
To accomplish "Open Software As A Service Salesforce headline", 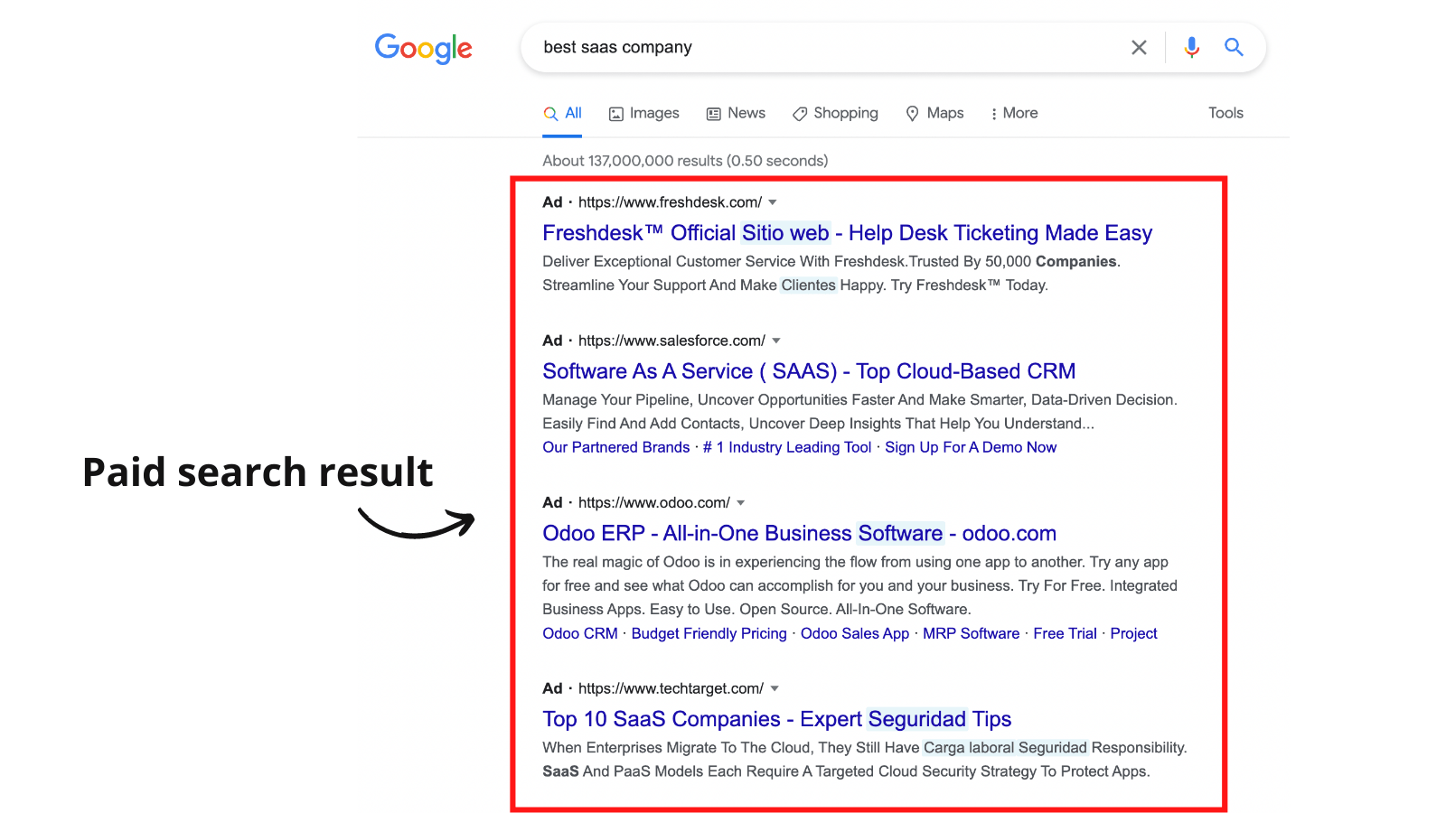I will click(x=809, y=371).
